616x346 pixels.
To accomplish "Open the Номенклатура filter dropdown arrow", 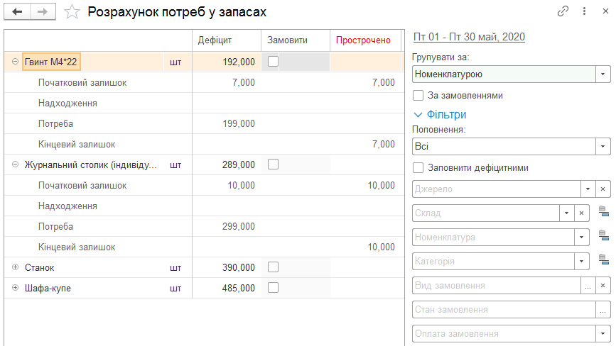I will pyautogui.click(x=582, y=237).
